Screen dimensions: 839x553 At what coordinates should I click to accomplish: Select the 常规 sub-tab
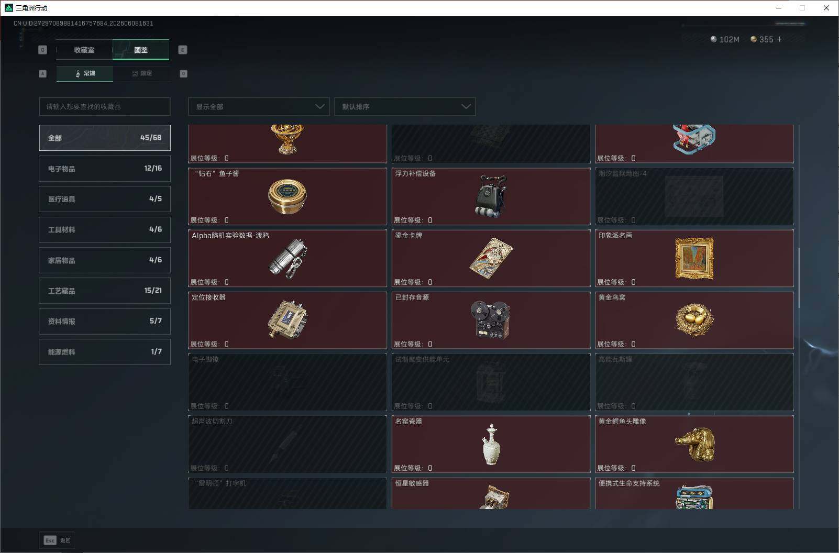tap(85, 73)
